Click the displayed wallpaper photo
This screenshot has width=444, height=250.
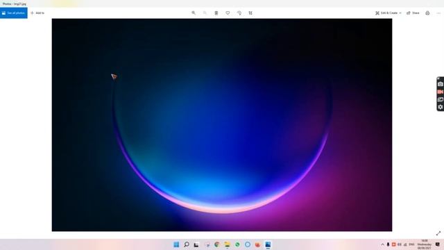tap(222, 125)
